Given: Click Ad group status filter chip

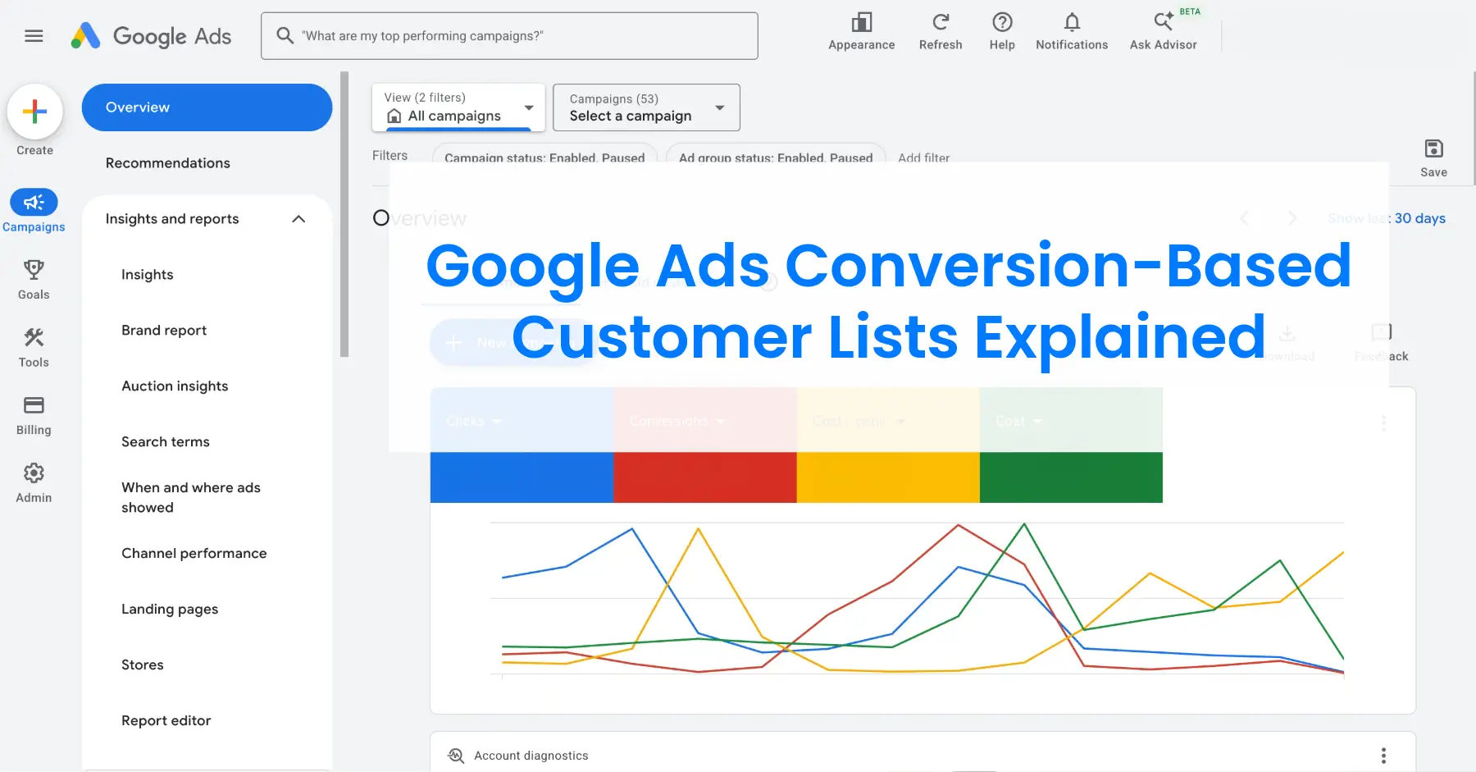Looking at the screenshot, I should [x=776, y=156].
